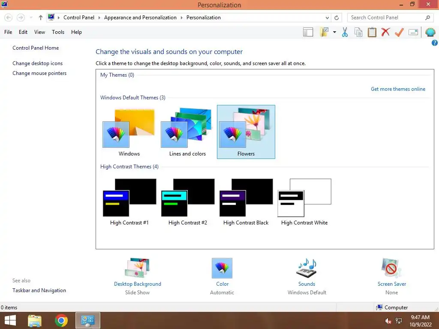Click Appearance and Personalization breadcrumb
Image resolution: width=439 pixels, height=329 pixels.
coord(140,17)
